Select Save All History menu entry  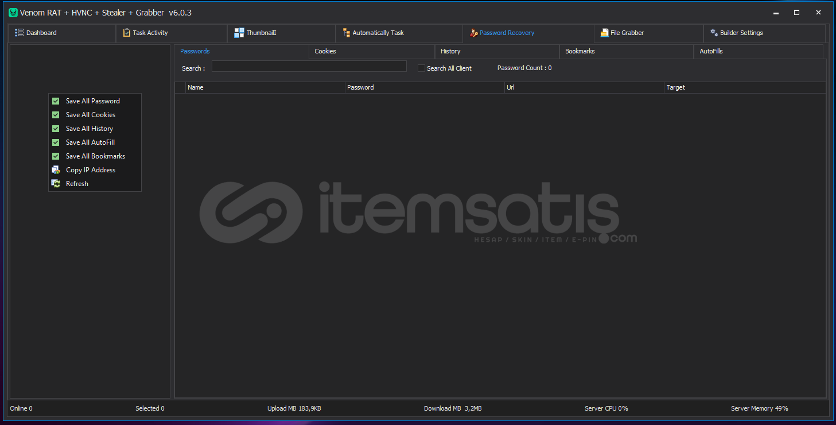[95, 129]
